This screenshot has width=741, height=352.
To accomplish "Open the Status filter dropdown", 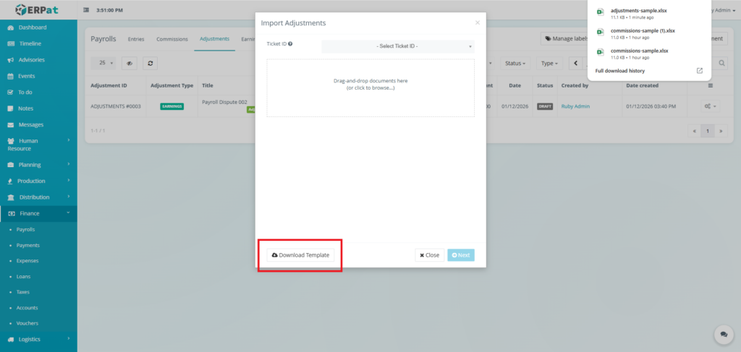I will 515,63.
